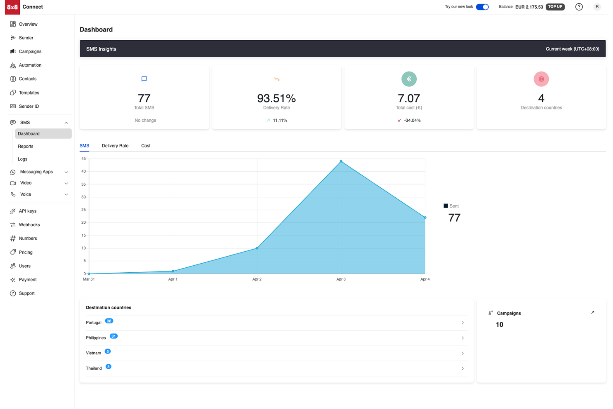Expand the Voice section
613x409 pixels.
click(x=66, y=194)
